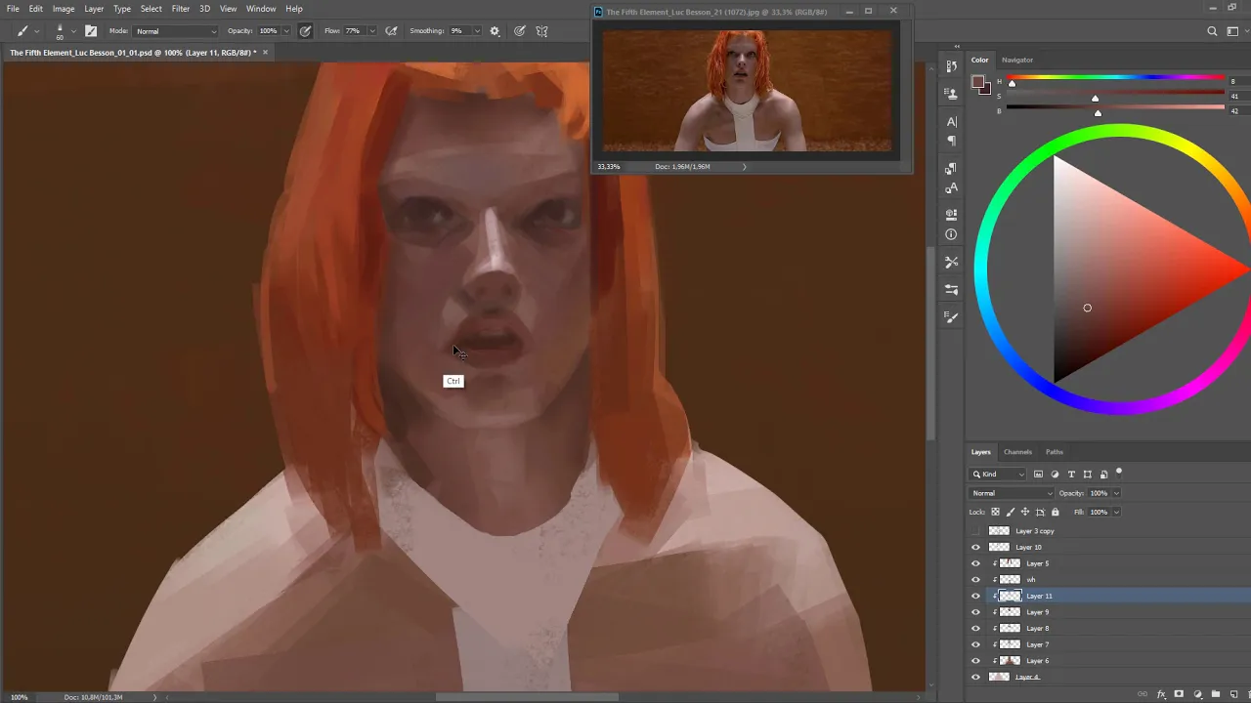The image size is (1251, 703).
Task: Open the Paragraph panel icon
Action: [x=952, y=142]
